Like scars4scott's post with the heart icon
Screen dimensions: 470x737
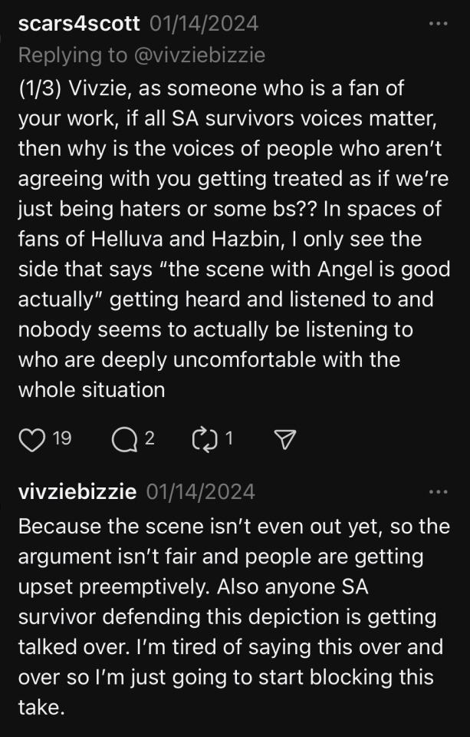pos(31,438)
